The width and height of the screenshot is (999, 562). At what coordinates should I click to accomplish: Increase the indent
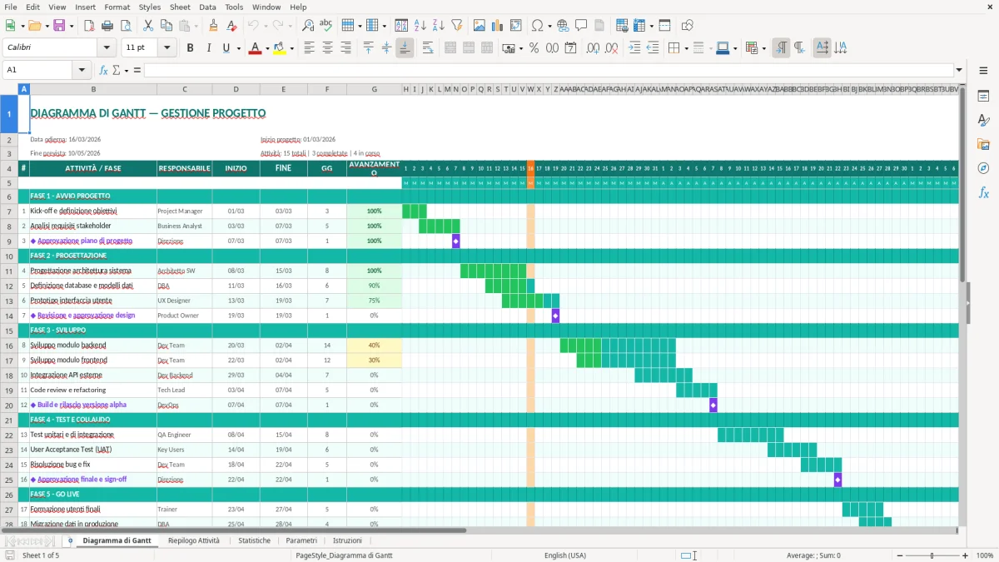[x=634, y=48]
